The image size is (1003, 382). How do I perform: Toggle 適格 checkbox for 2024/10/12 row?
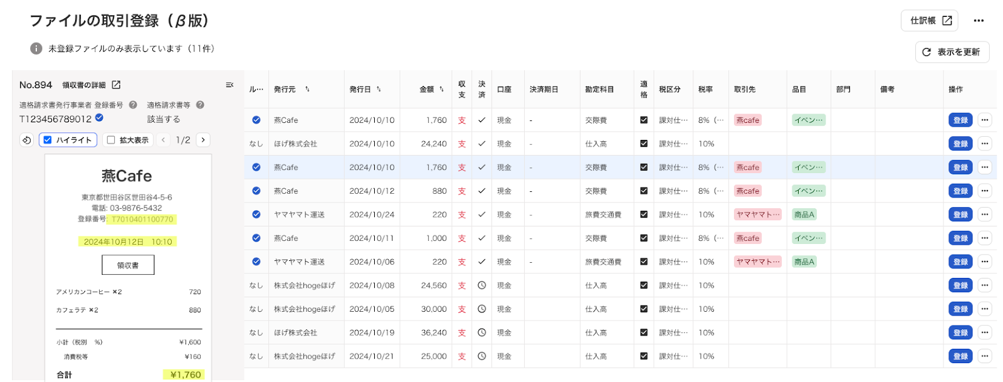[x=644, y=191]
